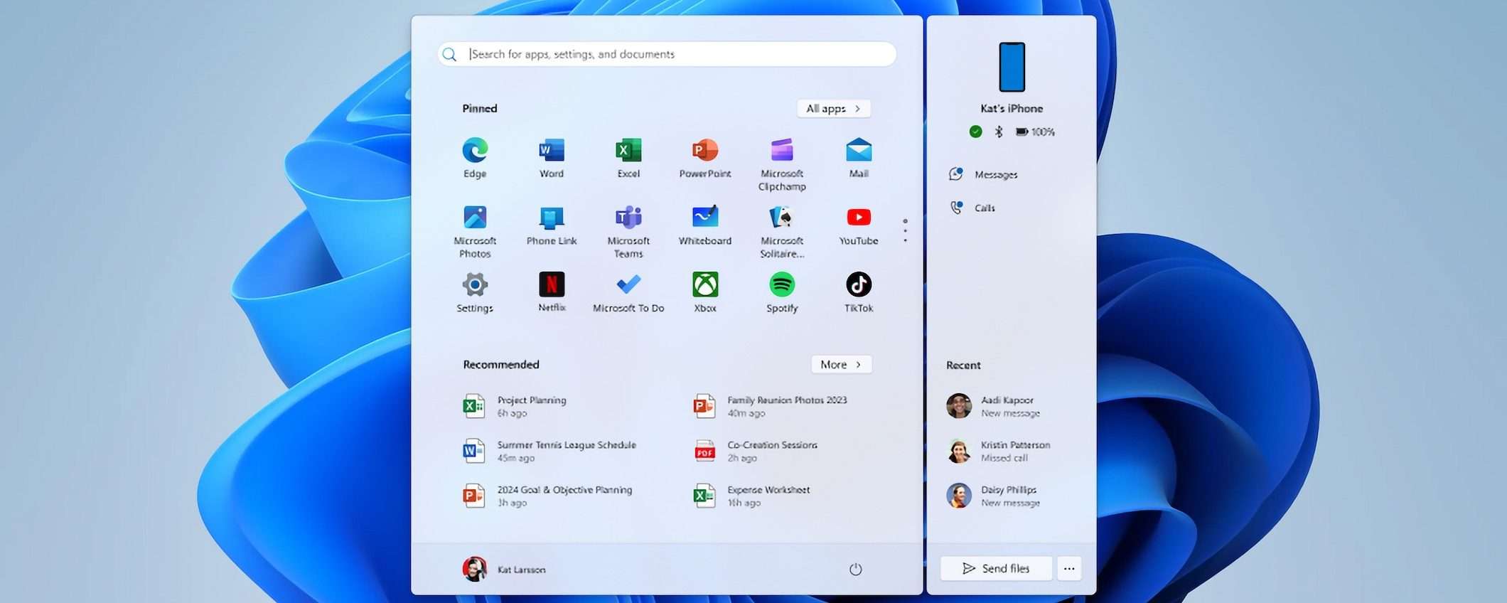
Task: Open Daisy Phillips new message
Action: point(993,496)
